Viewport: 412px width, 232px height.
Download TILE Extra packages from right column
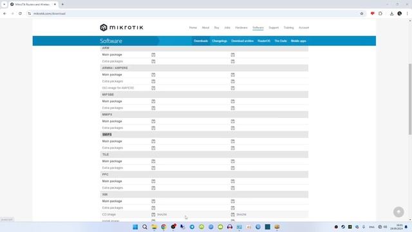(233, 168)
